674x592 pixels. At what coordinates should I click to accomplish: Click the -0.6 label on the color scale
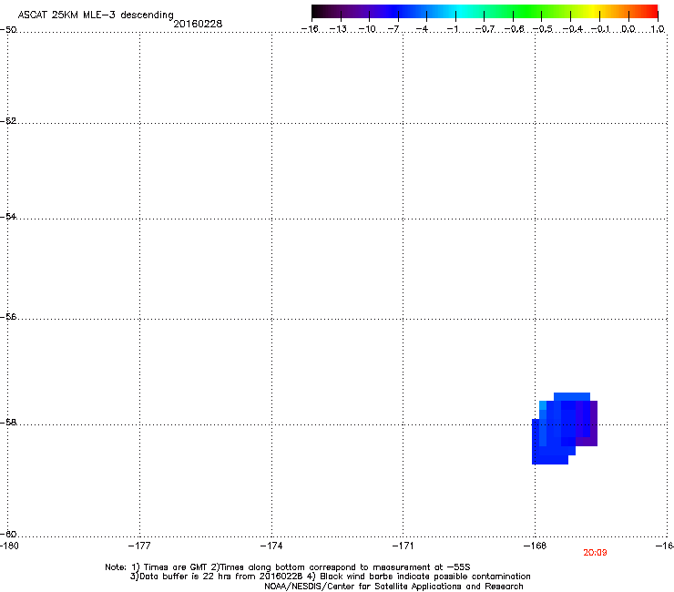coord(514,29)
